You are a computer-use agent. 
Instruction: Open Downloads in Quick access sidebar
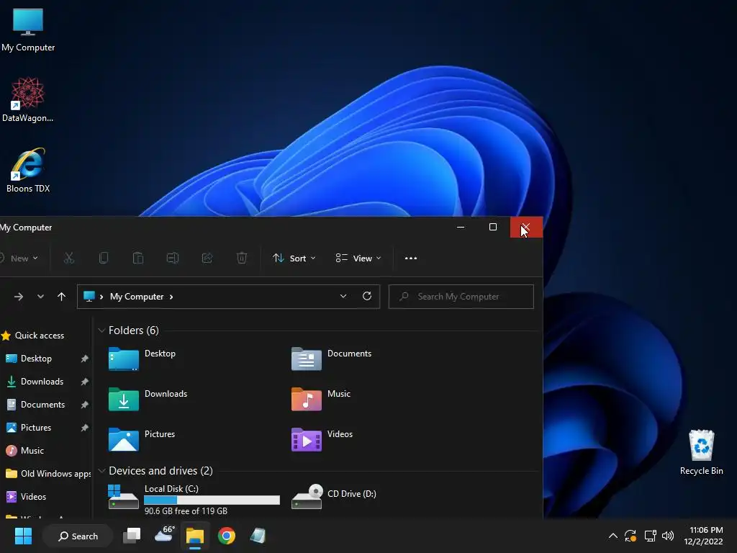(x=35, y=382)
